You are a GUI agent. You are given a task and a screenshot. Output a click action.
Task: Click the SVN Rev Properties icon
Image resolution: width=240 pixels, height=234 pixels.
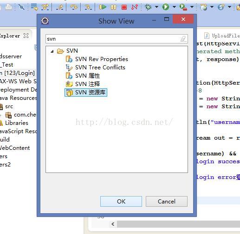pos(69,59)
